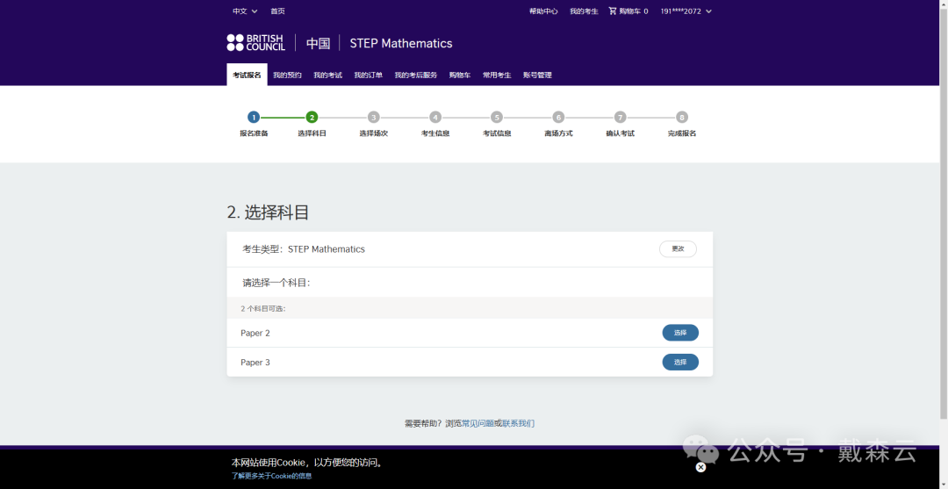Open the 中文 language dropdown
Viewport: 948px width, 489px height.
[x=245, y=11]
